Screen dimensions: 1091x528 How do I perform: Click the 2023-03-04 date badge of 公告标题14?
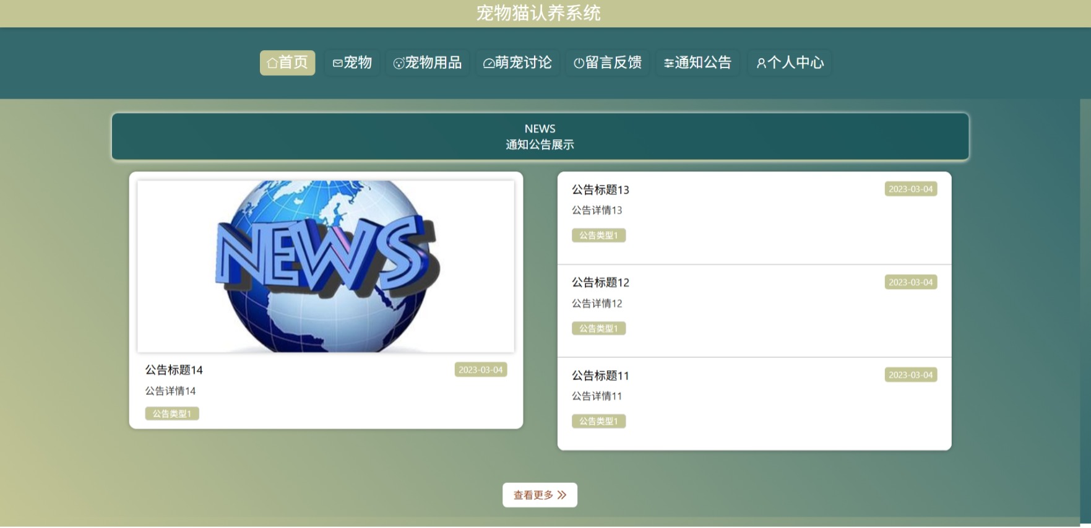pos(481,370)
